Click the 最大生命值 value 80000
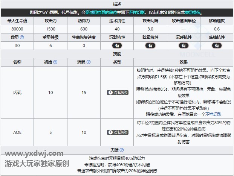The height and width of the screenshot is (176, 234). (x=17, y=29)
